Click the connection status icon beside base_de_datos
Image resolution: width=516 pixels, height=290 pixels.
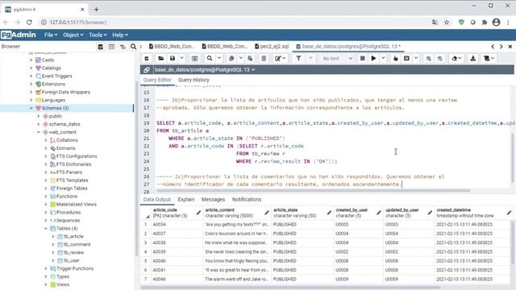147,70
